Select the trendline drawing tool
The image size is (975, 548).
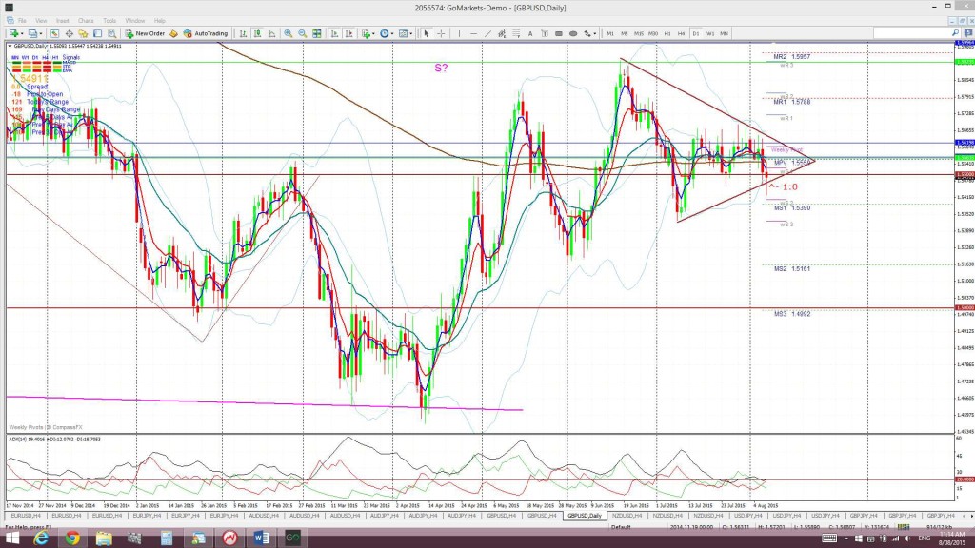pos(488,33)
